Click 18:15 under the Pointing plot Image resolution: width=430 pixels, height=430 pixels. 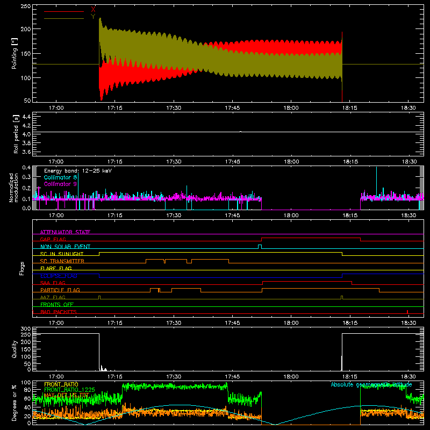pyautogui.click(x=350, y=108)
